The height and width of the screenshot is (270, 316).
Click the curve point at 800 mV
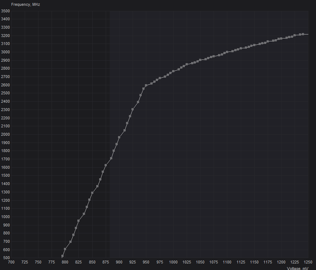(65, 249)
